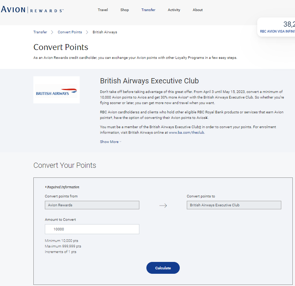Click the chevron after Transfer breadcrumb
295x286 pixels.
52,32
